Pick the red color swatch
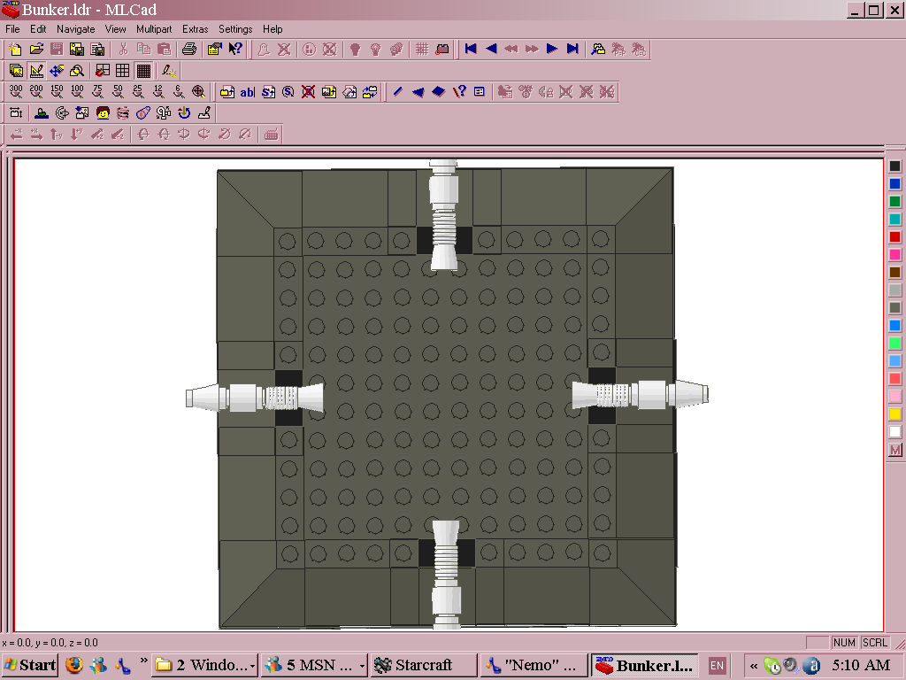The height and width of the screenshot is (680, 906). [895, 236]
